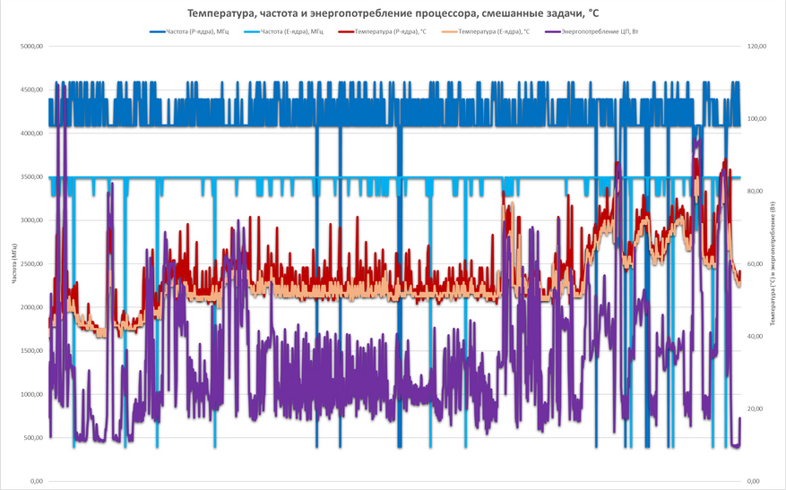
Task: Click the 2000,00 left axis tick label
Action: [x=31, y=307]
